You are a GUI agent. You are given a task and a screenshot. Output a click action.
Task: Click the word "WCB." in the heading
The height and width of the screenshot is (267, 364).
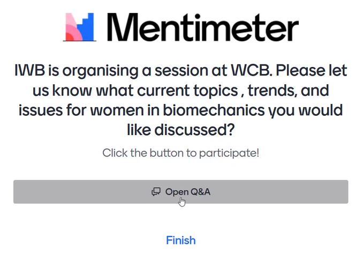click(251, 70)
